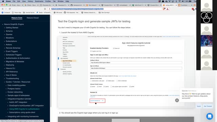Open the Window menu
This screenshot has width=217, height=122.
pyautogui.click(x=60, y=1)
